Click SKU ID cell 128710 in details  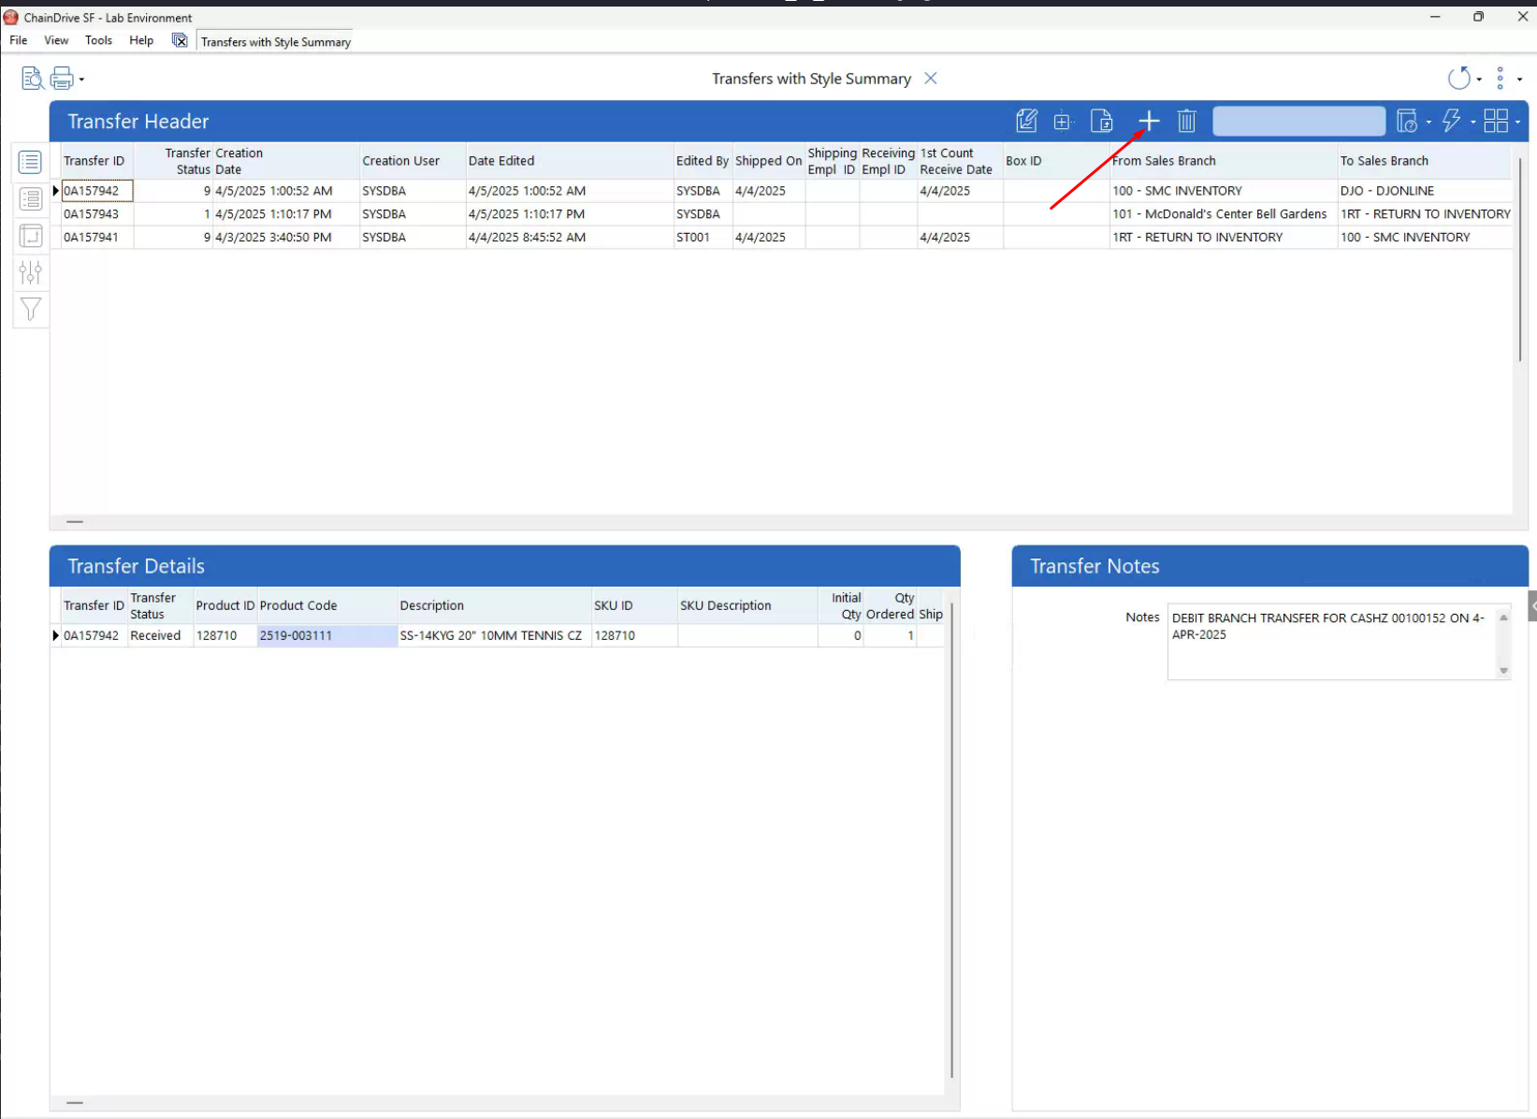[x=634, y=635]
